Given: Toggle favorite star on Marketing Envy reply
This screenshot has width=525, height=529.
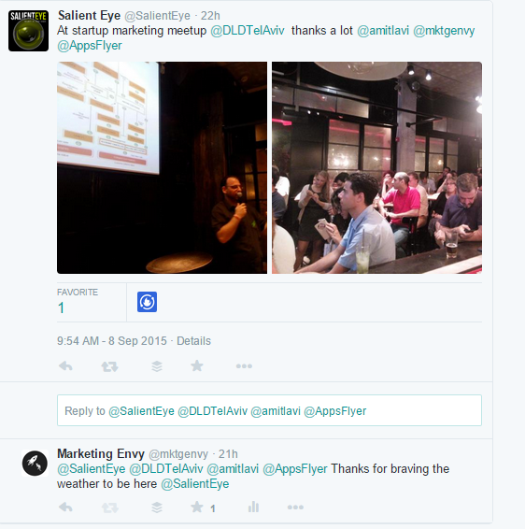Looking at the screenshot, I should tap(197, 507).
